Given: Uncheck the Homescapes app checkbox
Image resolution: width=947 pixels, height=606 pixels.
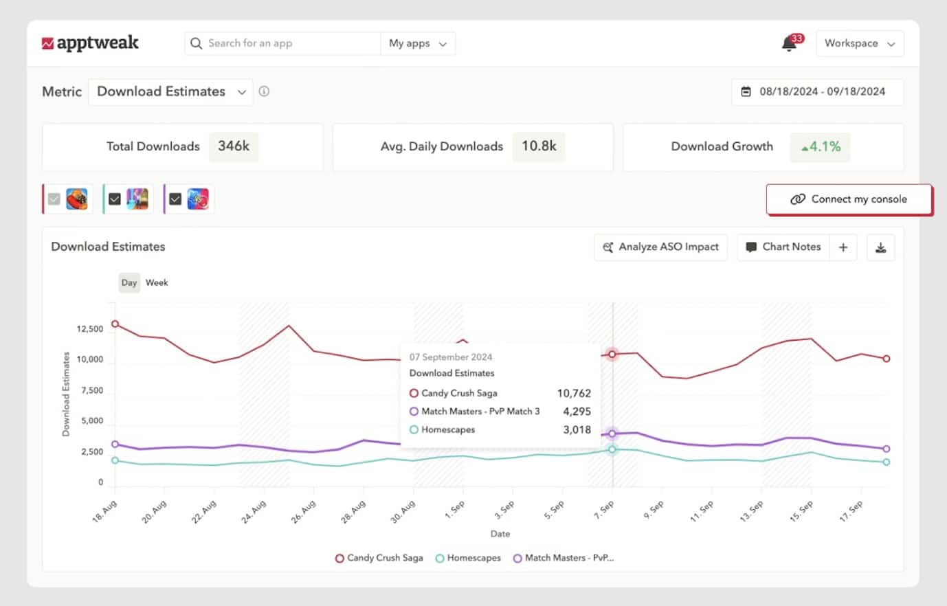Looking at the screenshot, I should pos(114,199).
